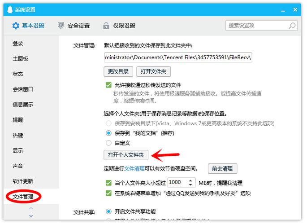
Task: Open the 显示 settings section
Action: (18, 150)
